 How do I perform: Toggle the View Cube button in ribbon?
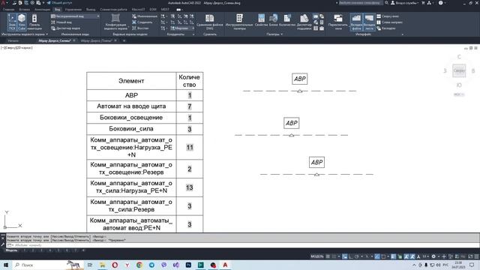tap(22, 22)
